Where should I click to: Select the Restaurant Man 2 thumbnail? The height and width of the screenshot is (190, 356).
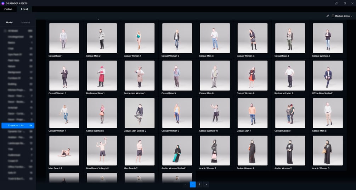pos(290,76)
